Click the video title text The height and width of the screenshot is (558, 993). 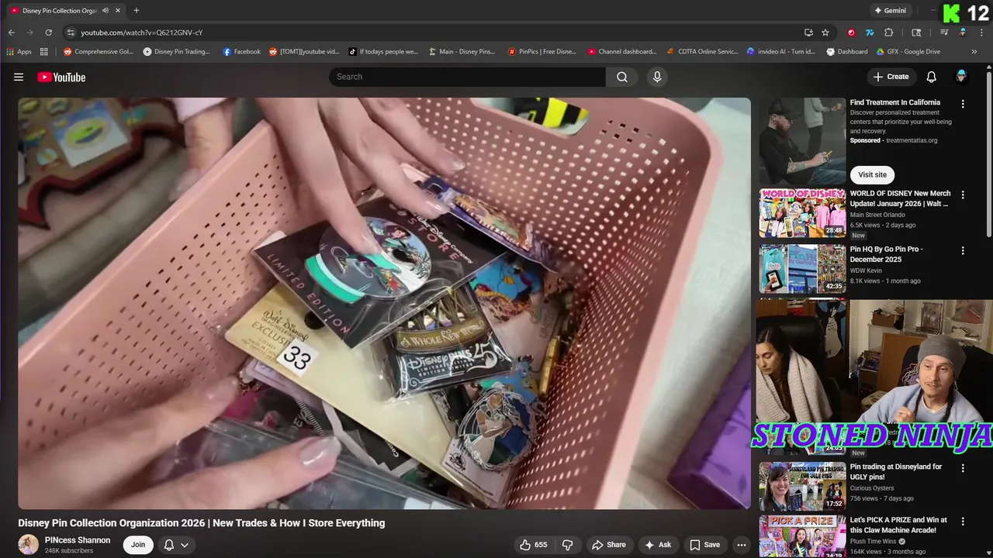click(202, 523)
